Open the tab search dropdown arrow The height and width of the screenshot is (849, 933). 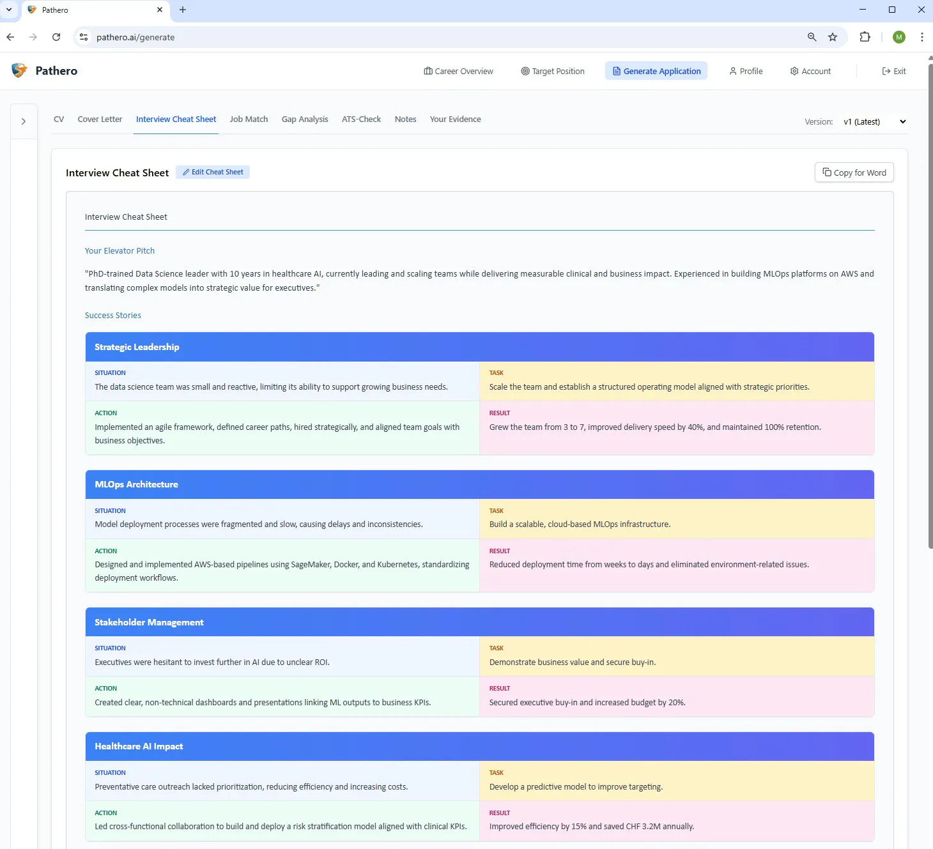point(9,10)
